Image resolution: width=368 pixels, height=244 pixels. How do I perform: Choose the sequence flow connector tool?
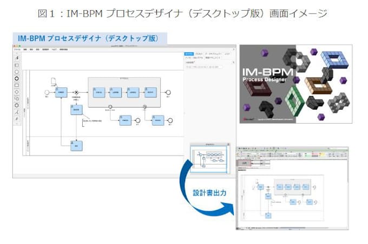(x=16, y=112)
